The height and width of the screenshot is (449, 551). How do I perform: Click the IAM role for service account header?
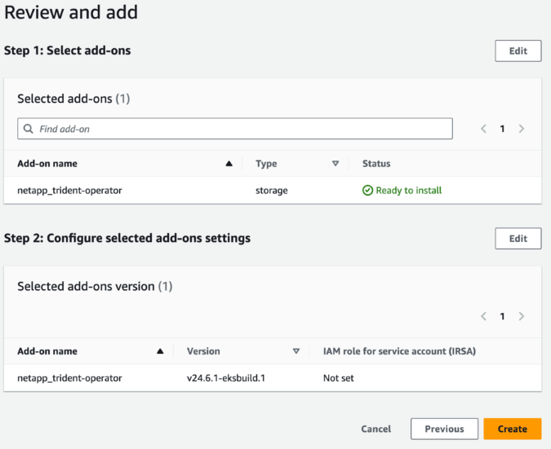pos(399,351)
